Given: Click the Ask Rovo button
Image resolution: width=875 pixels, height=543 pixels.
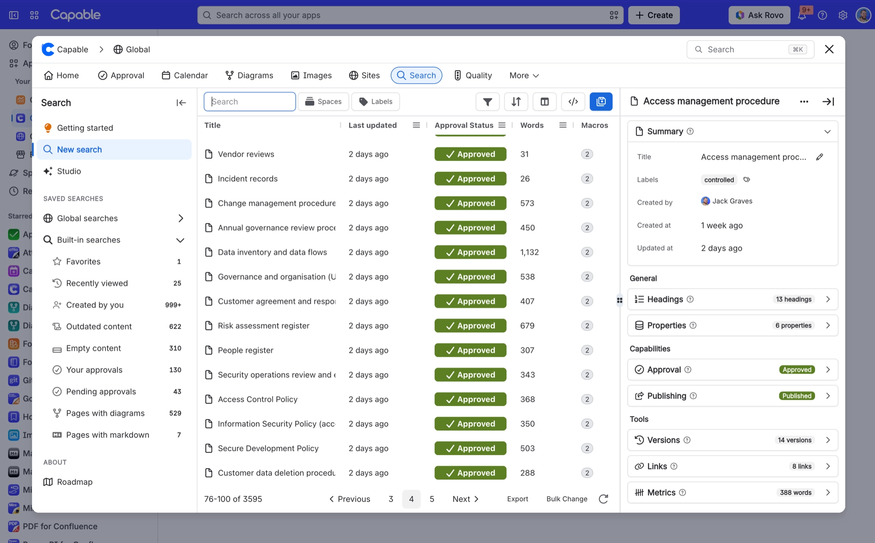Looking at the screenshot, I should click(x=759, y=15).
